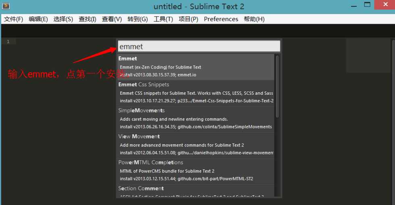The image size is (395, 205).
Task: Select the View Movement package
Action: [x=196, y=145]
